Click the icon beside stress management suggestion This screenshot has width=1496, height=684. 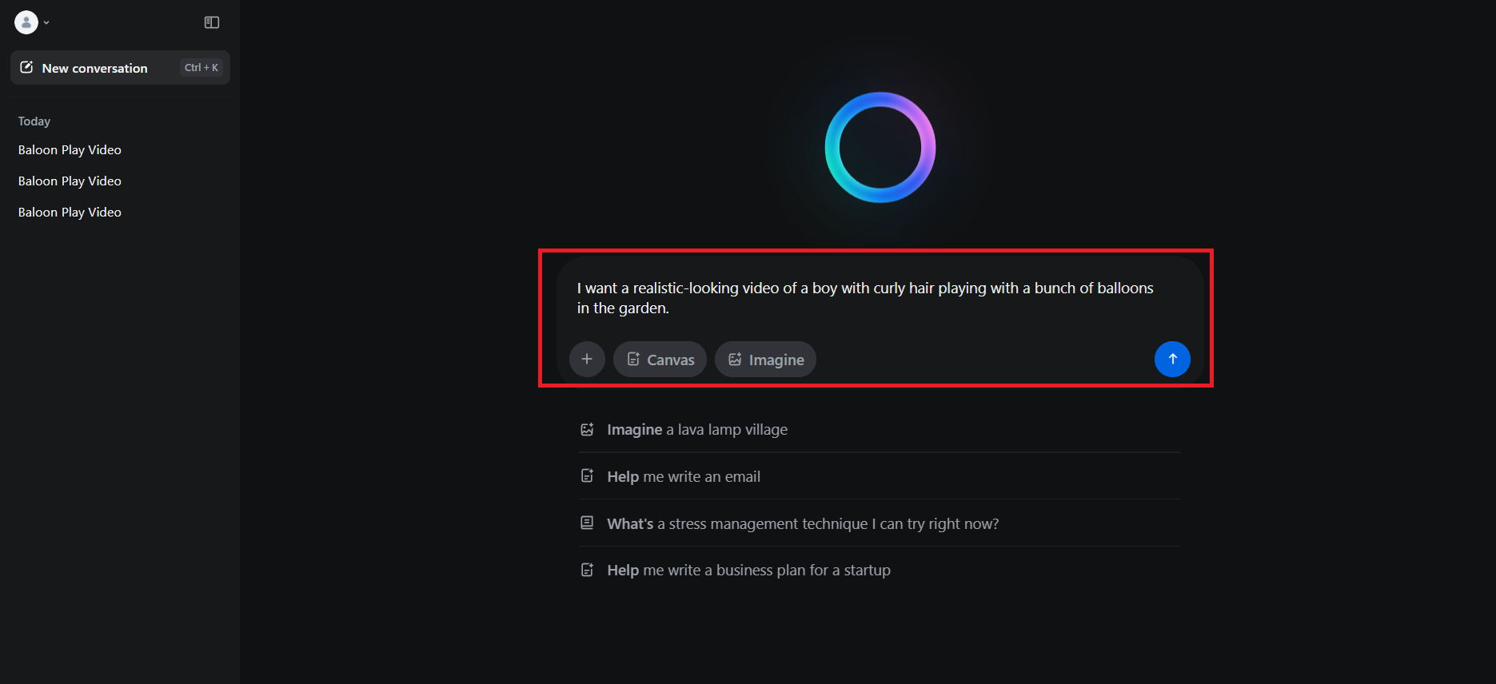[x=587, y=523]
